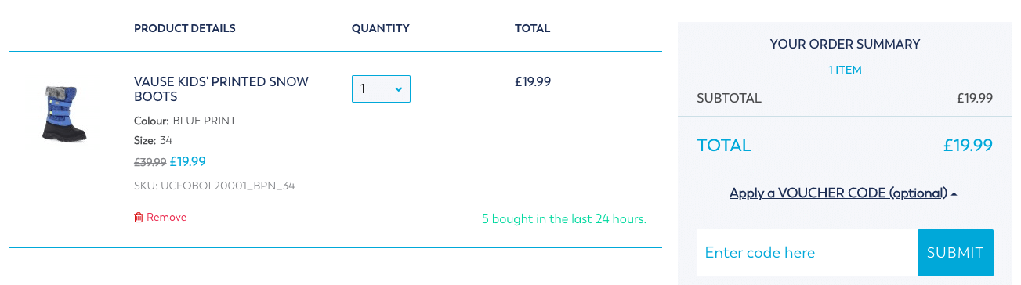Open the quantity dropdown showing 1
Screen dimensions: 1021x285
click(381, 88)
